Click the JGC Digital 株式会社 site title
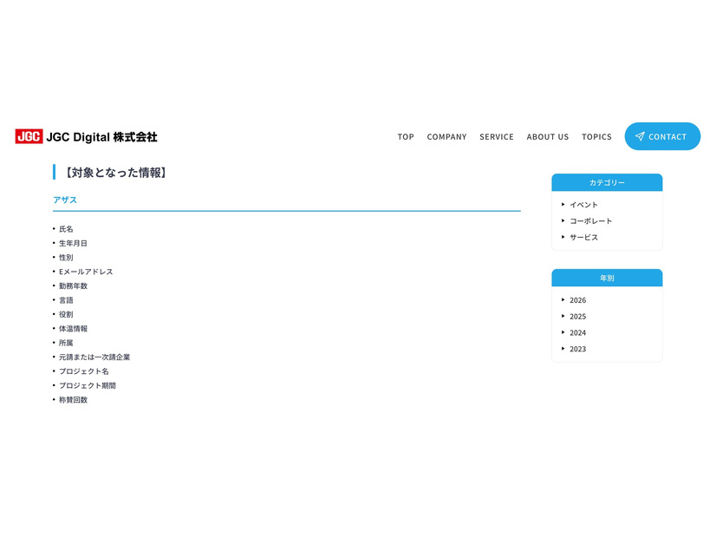 pos(101,137)
